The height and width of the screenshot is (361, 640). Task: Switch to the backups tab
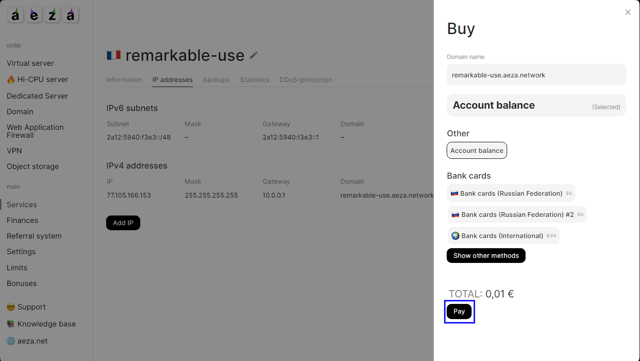216,80
